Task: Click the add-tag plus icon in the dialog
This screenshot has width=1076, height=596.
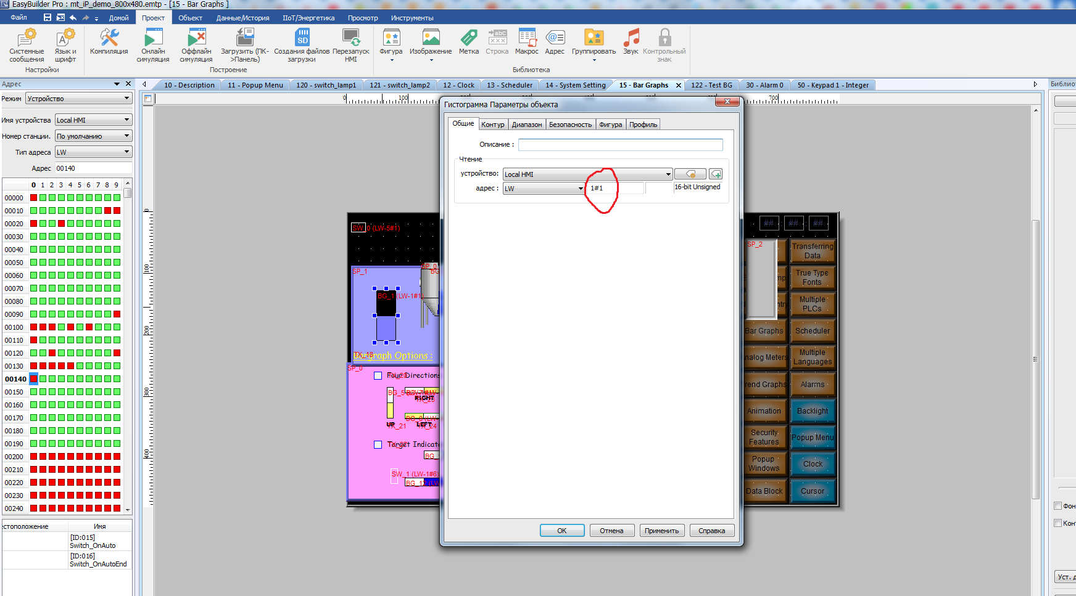Action: click(716, 174)
